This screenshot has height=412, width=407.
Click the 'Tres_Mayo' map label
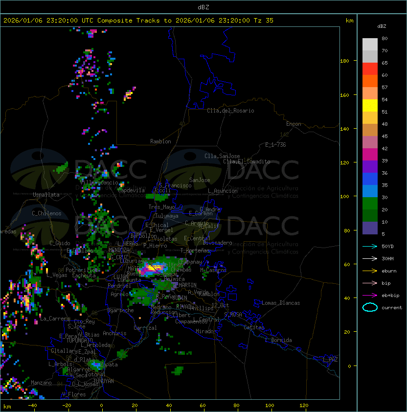coord(161,207)
